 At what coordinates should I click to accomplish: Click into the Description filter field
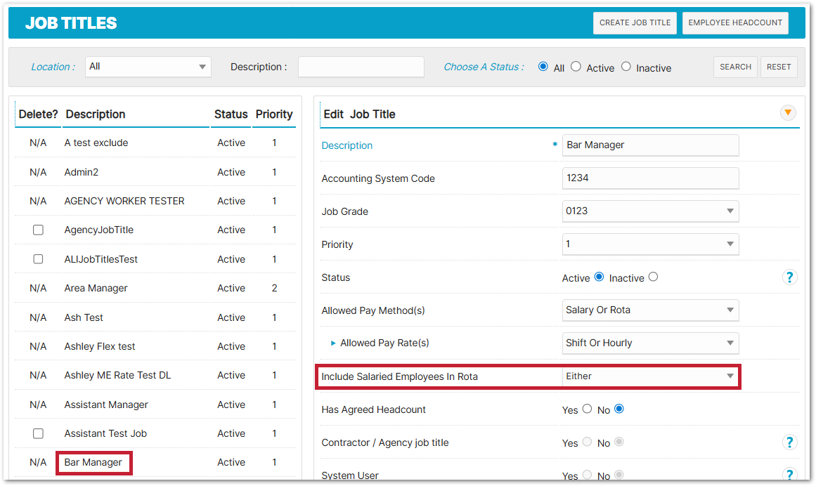(x=361, y=67)
